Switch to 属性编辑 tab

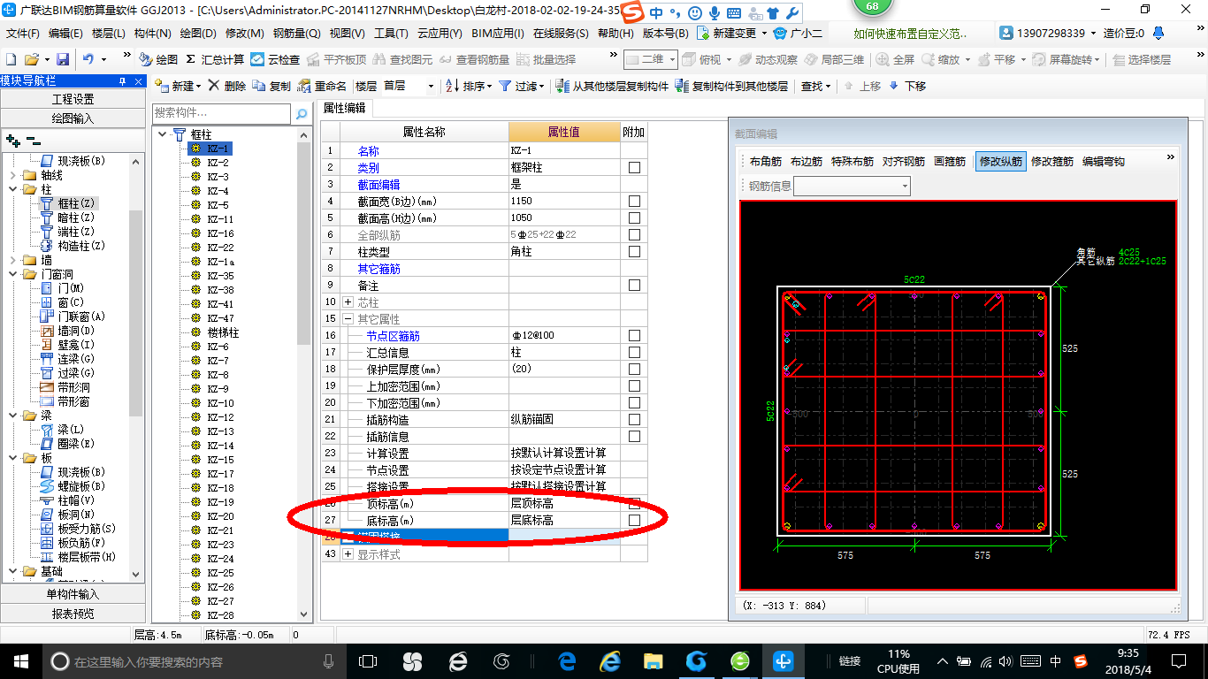[344, 109]
